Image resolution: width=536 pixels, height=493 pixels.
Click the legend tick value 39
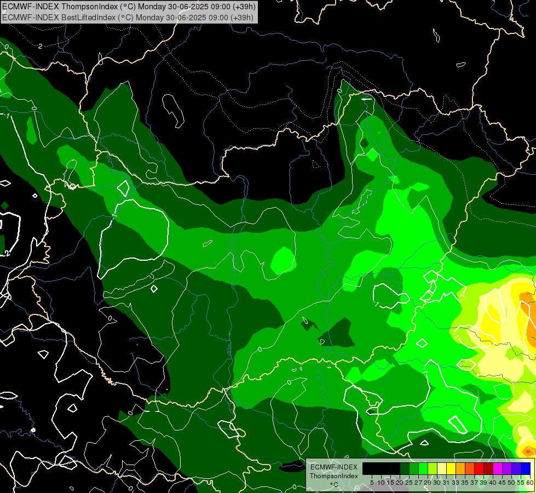point(483,483)
